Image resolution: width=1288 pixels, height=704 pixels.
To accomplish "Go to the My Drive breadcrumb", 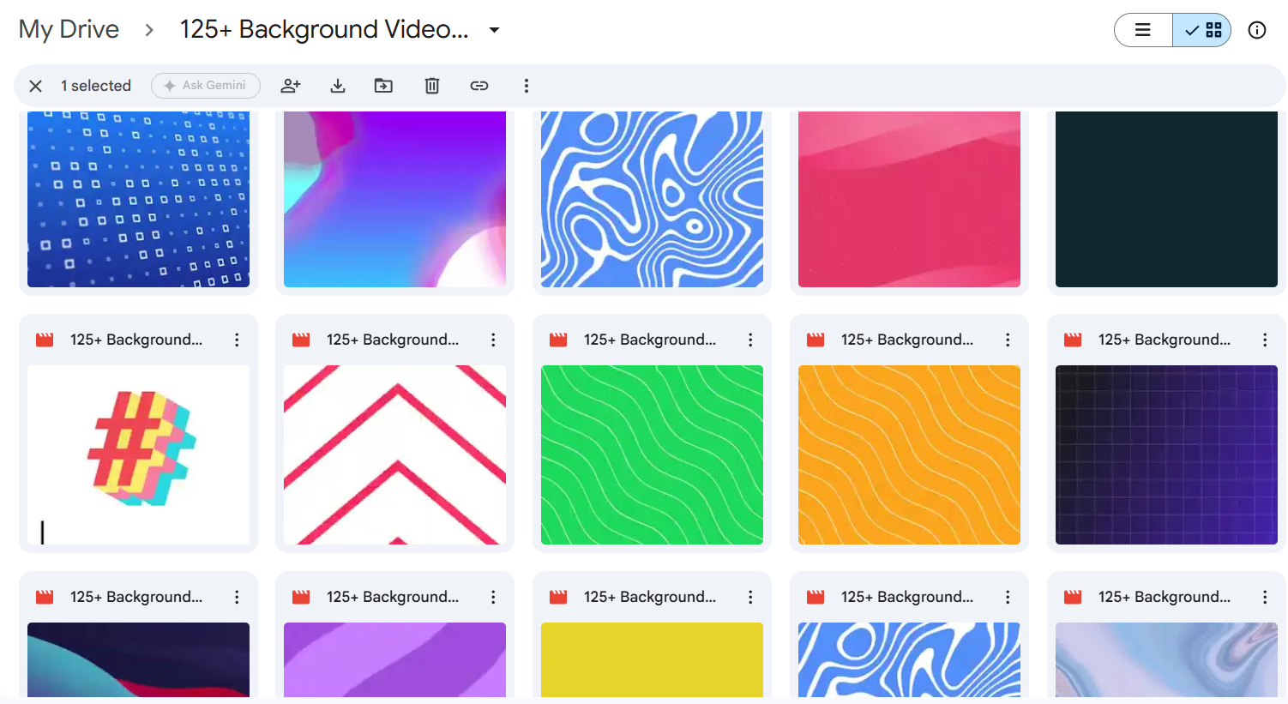I will coord(69,29).
